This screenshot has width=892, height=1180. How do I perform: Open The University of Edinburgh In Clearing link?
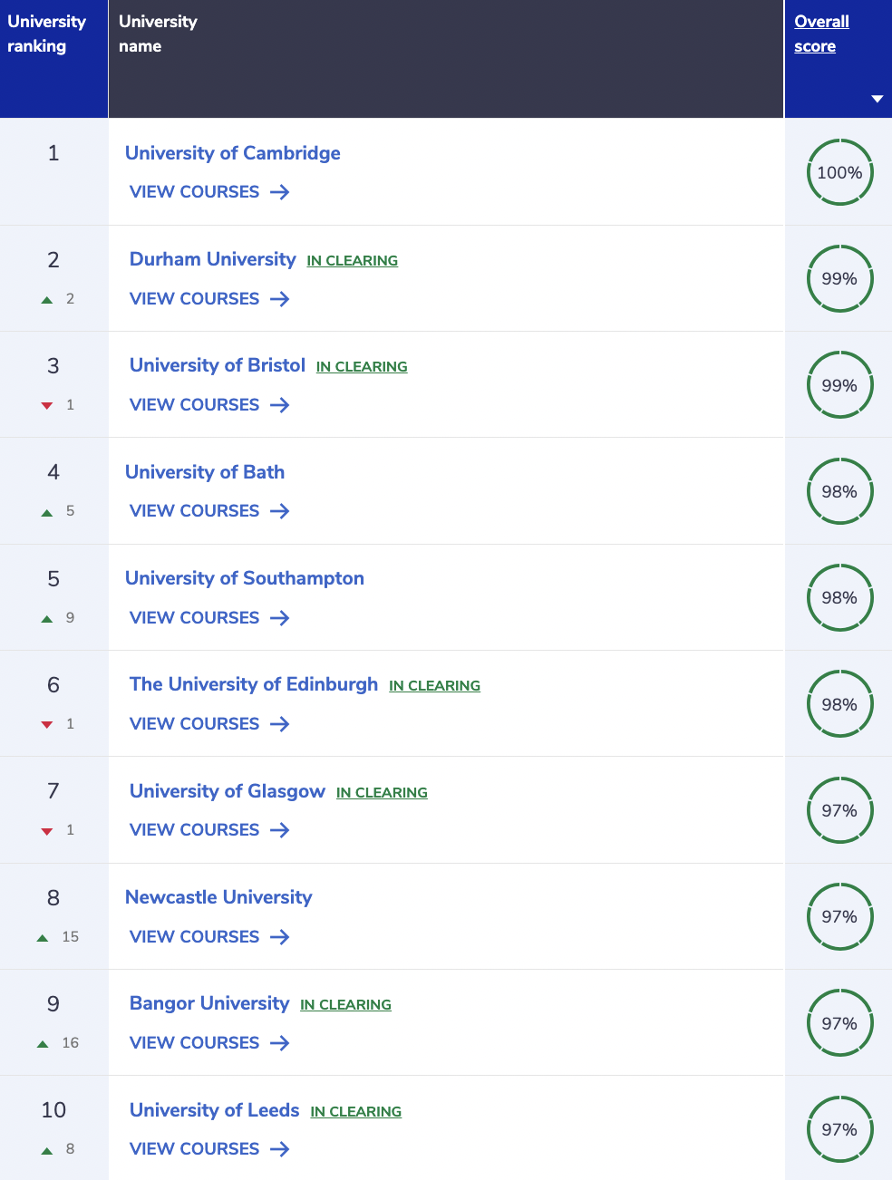[x=434, y=686]
